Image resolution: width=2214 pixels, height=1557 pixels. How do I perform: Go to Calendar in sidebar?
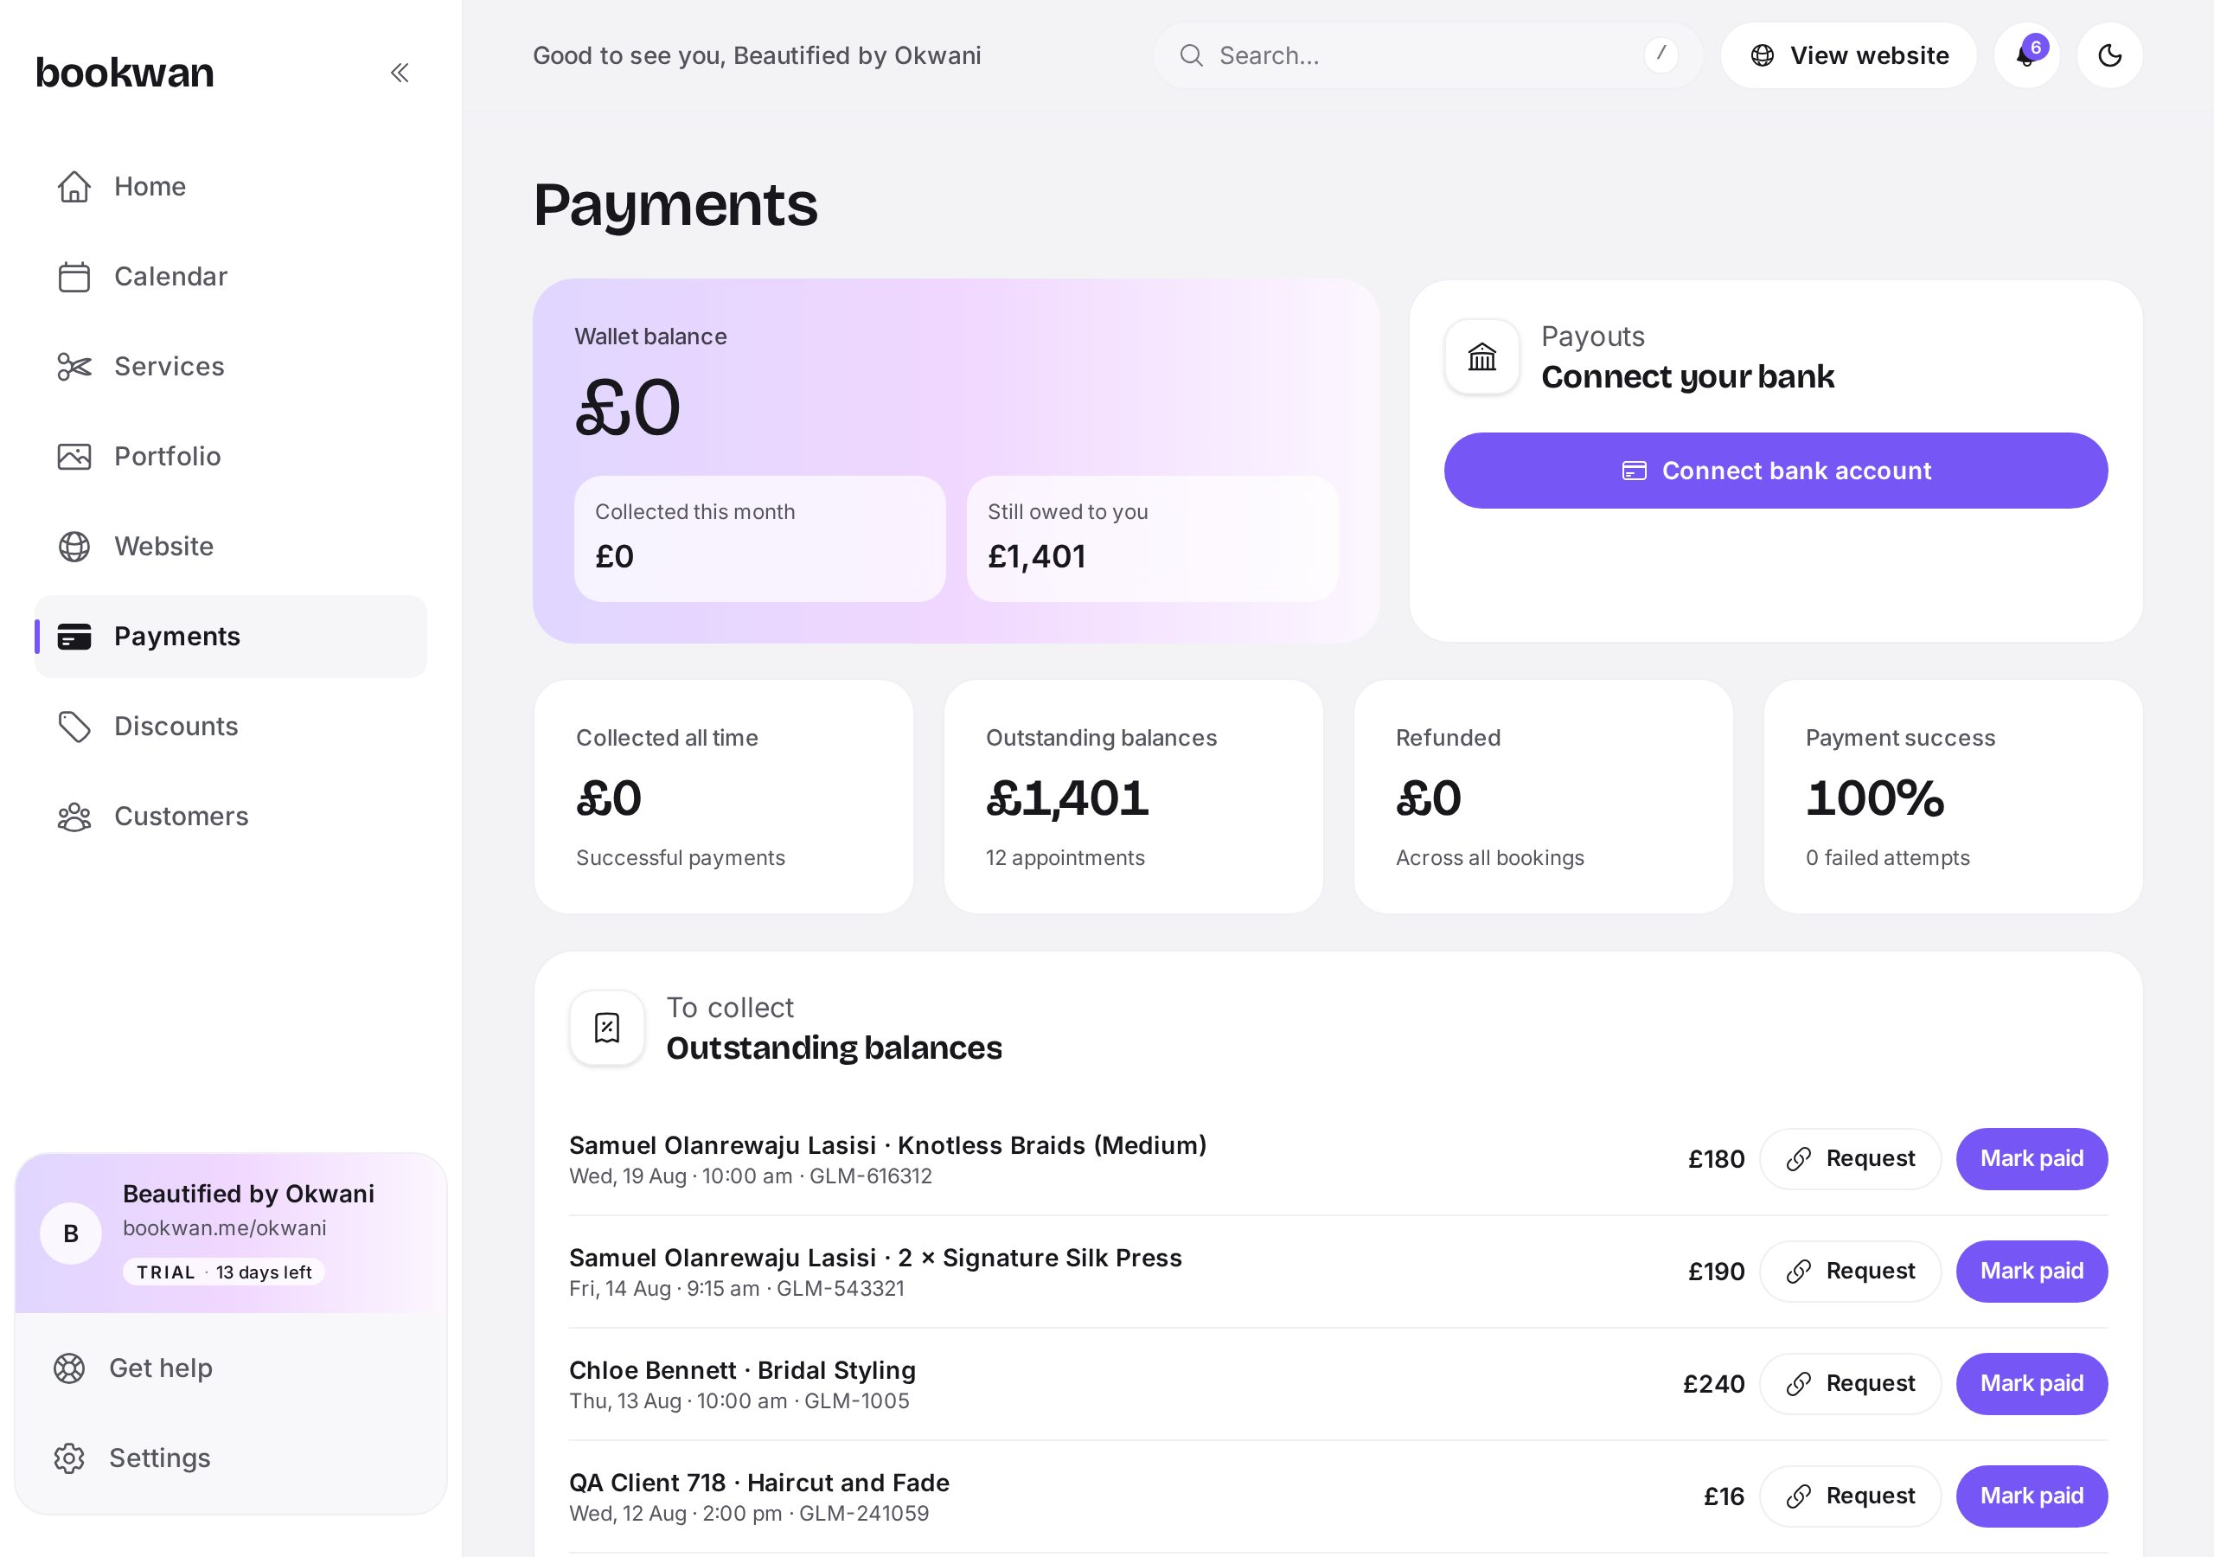230,277
